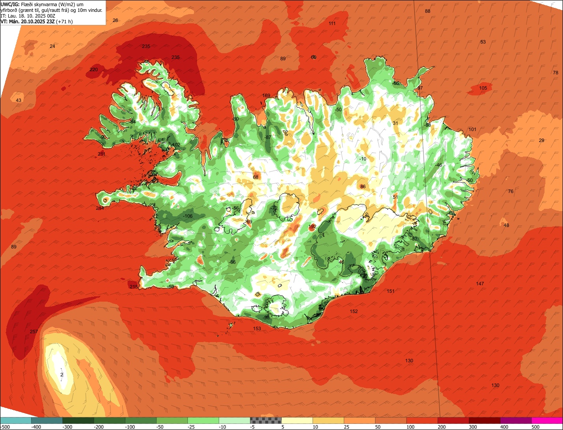Click the value -72 near Hofsjökull glacier
This screenshot has width=563, height=430.
pos(274,208)
